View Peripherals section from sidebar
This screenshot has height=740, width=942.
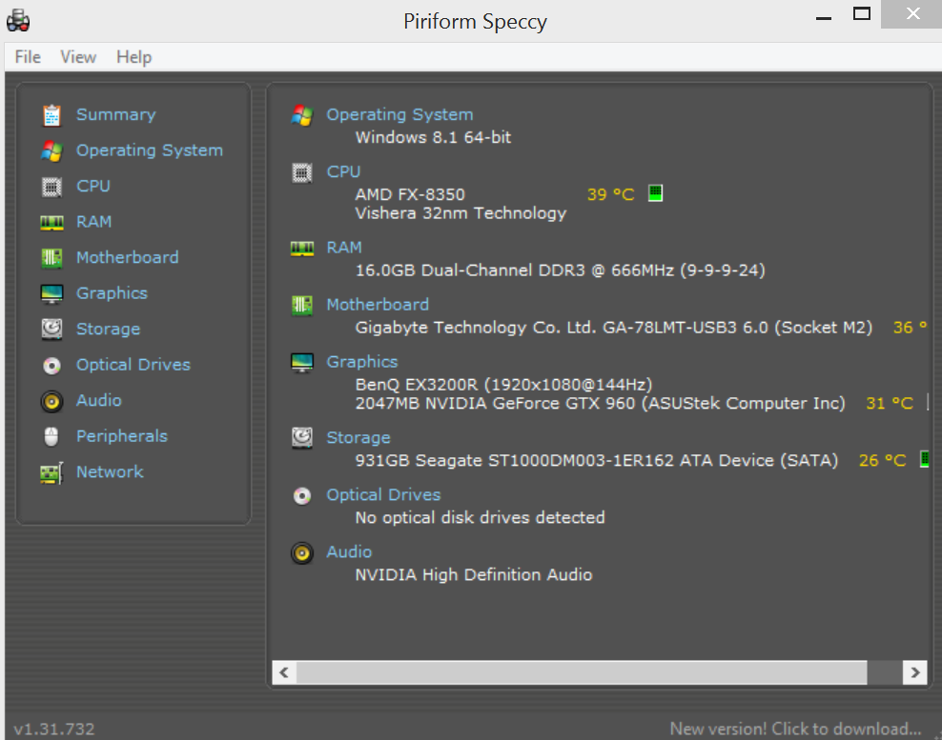(x=122, y=436)
